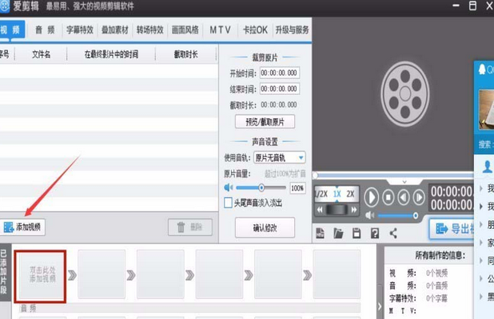Maximize the 爱剪辑 window
The image size is (494, 319).
click(472, 6)
